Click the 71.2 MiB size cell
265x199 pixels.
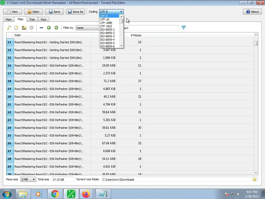(104, 81)
